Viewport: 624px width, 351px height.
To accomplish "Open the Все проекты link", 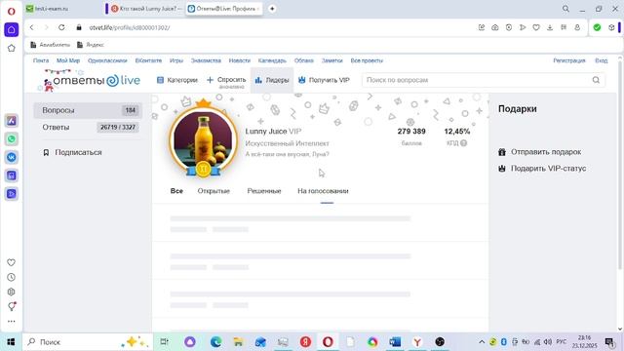I will click(x=367, y=60).
